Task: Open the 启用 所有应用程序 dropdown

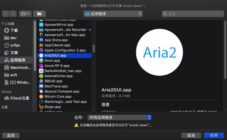Action: 120,117
